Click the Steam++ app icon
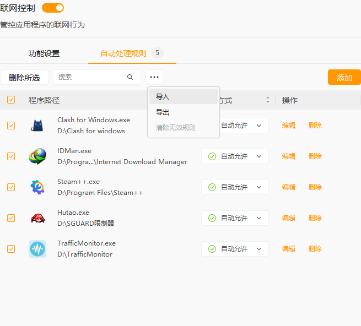361x326 pixels. tap(37, 187)
